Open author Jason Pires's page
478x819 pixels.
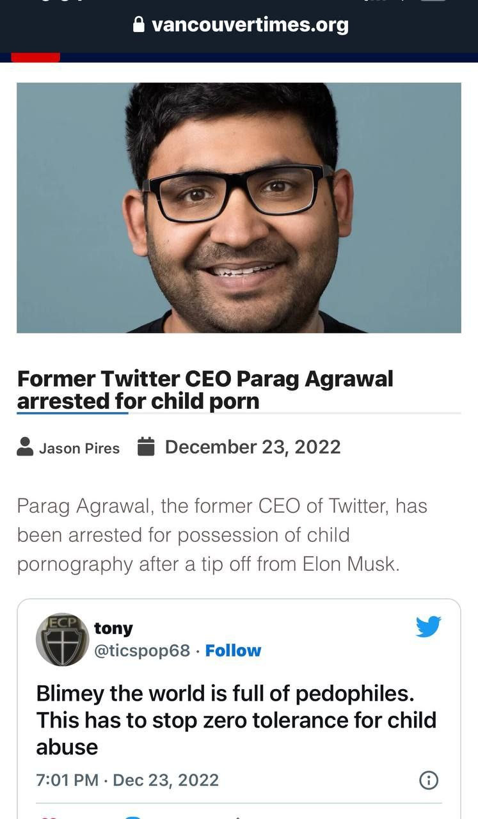tap(79, 449)
